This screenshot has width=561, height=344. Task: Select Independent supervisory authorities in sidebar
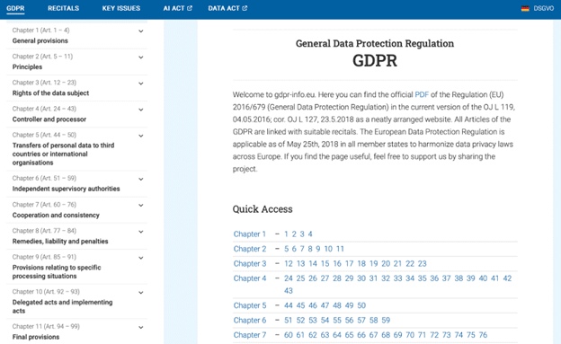66,189
